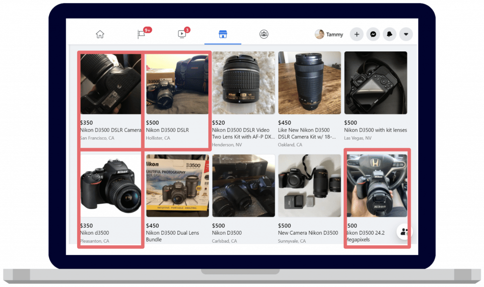The width and height of the screenshot is (484, 287).
Task: Click the 'Nikon D3500 DSLR Camera' title
Action: pyautogui.click(x=111, y=130)
